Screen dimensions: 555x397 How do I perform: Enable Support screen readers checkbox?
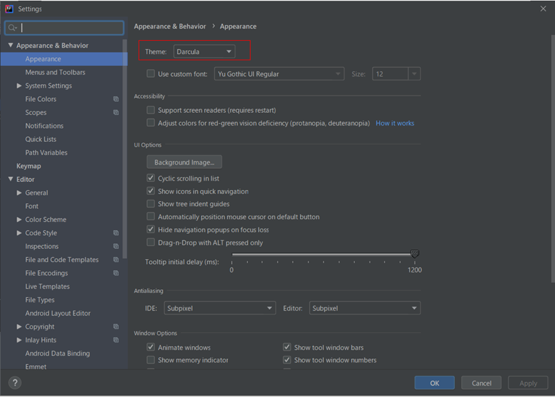(x=151, y=110)
